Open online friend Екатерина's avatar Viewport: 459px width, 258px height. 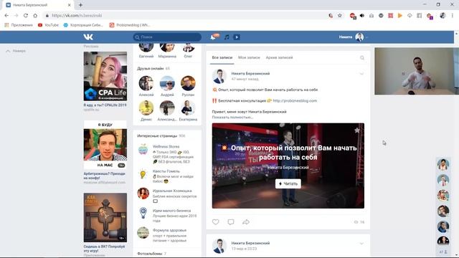point(188,107)
